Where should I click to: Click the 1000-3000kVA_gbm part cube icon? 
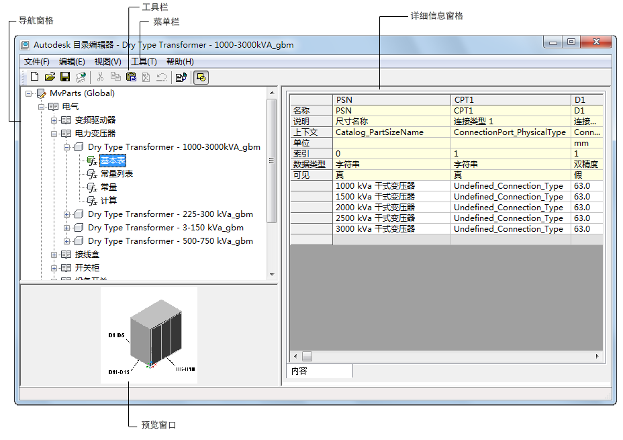[x=79, y=147]
